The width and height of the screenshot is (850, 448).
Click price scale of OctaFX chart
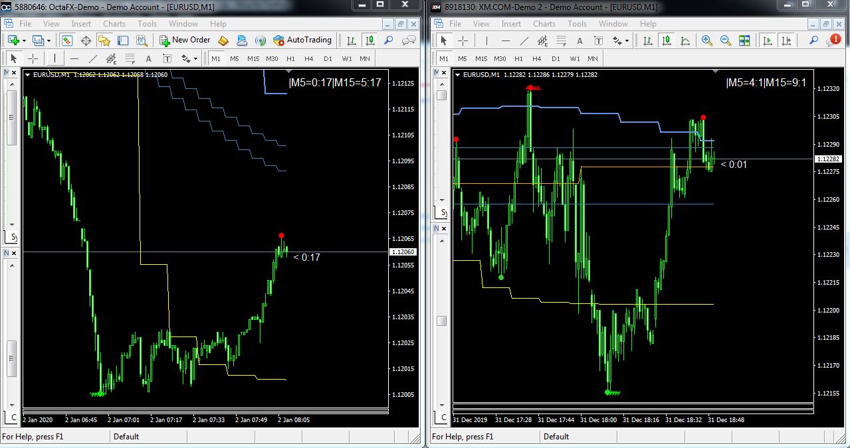click(x=404, y=239)
